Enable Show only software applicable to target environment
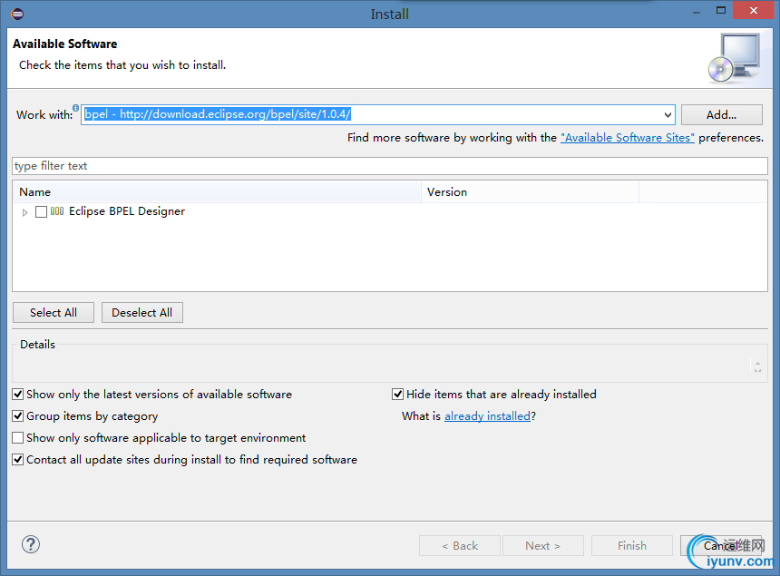Screen dimensions: 780x576 coord(18,438)
